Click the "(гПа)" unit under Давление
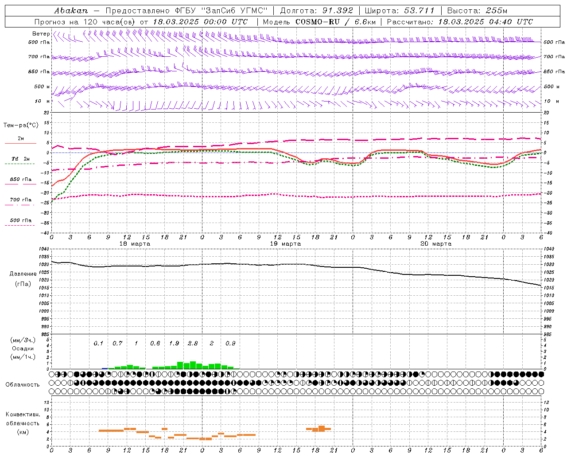This screenshot has height=454, width=567. click(23, 284)
